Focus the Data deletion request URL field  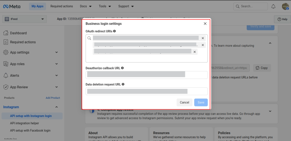147,91
